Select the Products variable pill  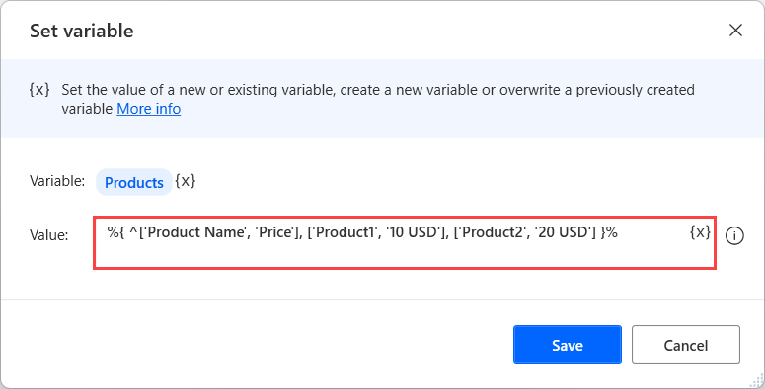134,182
